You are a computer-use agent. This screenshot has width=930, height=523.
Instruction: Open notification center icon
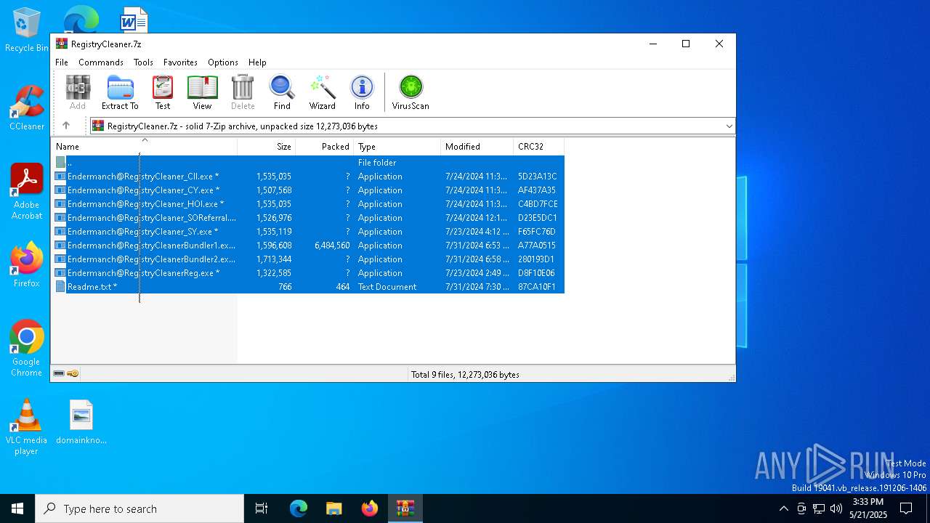tap(906, 508)
